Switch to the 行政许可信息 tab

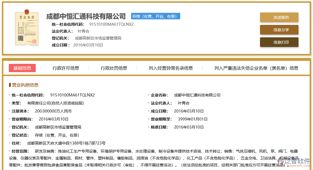tap(66, 68)
